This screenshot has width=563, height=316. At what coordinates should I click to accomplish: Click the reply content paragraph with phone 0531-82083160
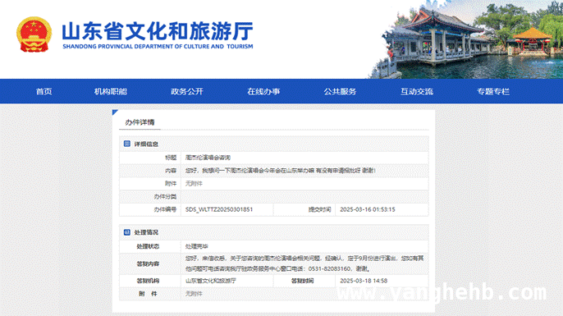click(304, 263)
